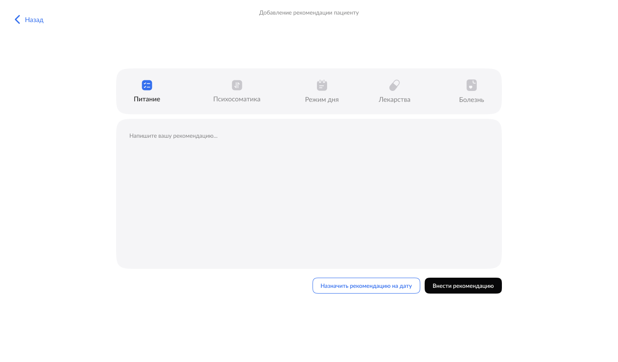Click the Психосоматика arrows icon

click(x=237, y=85)
